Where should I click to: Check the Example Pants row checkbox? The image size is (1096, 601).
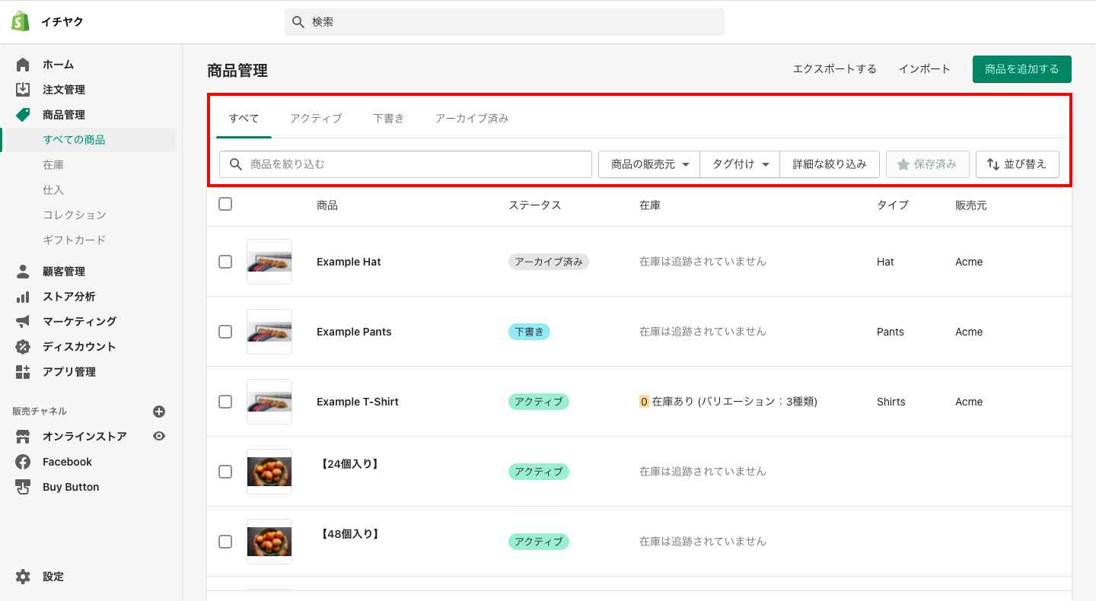[225, 332]
